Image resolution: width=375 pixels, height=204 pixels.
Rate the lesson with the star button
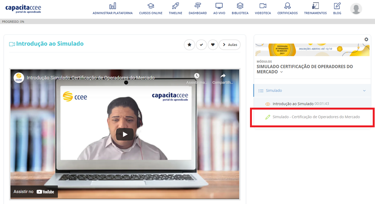pos(189,45)
